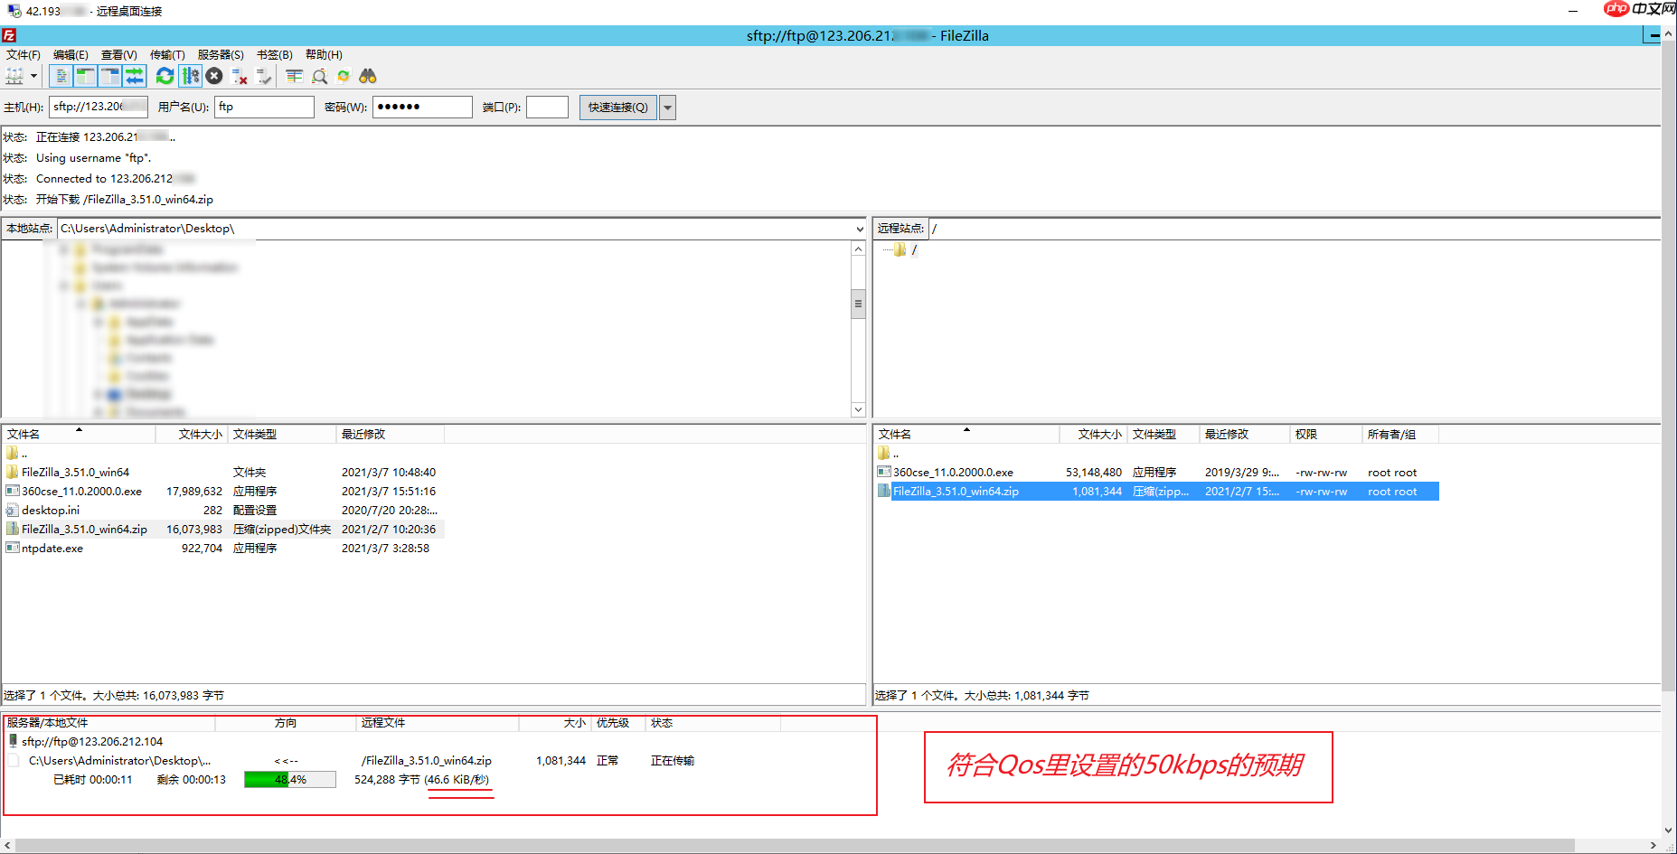Image resolution: width=1677 pixels, height=854 pixels.
Task: Toggle the speed limits icon
Action: tap(191, 76)
